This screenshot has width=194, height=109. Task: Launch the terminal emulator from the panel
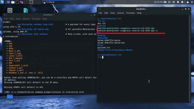coord(17,2)
